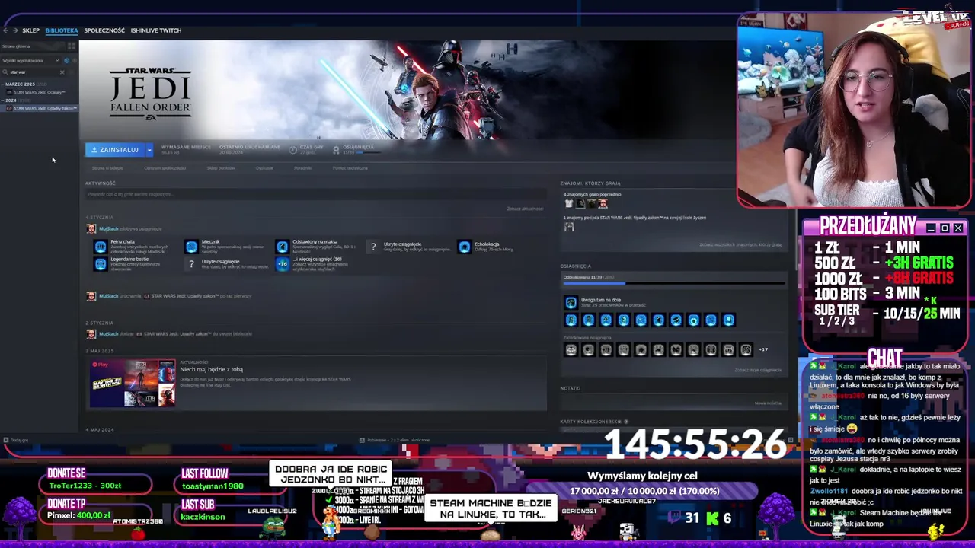Focus the library search field 'star war'
The width and height of the screenshot is (975, 548).
pos(32,72)
